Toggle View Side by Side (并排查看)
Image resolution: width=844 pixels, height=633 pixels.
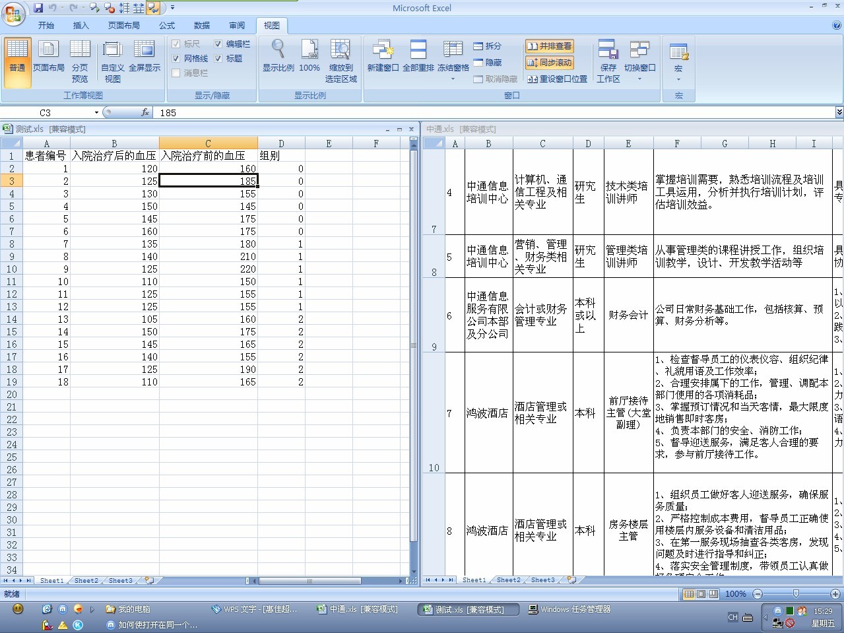click(549, 46)
